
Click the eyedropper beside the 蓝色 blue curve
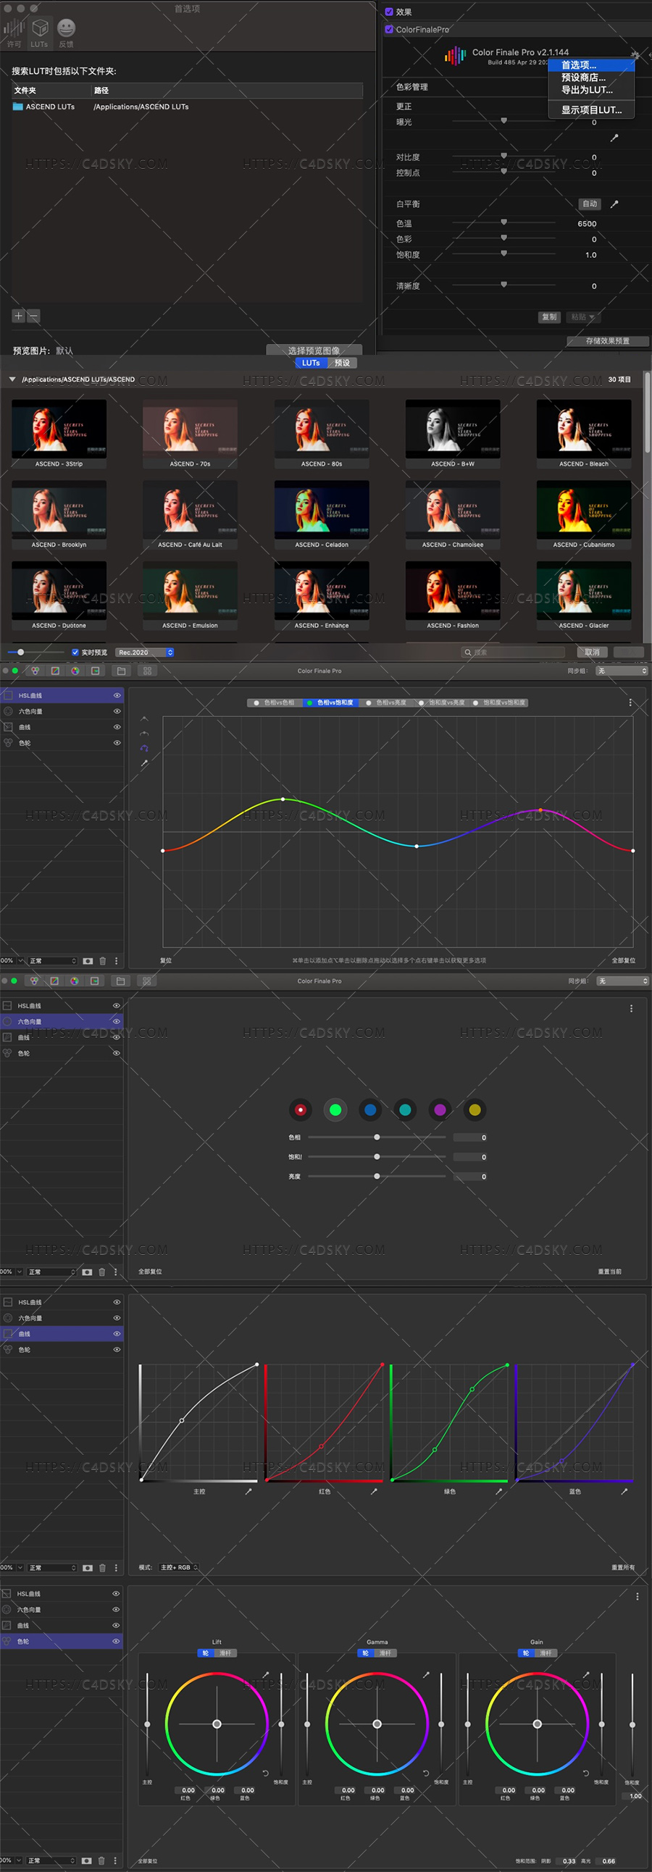click(x=624, y=1491)
